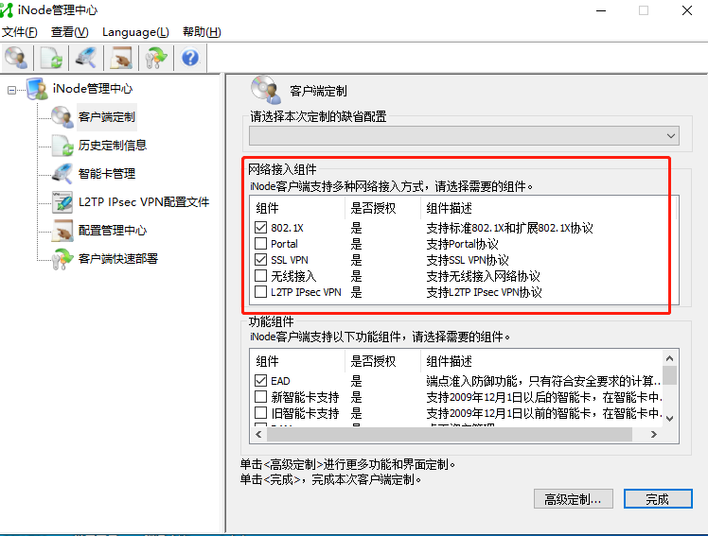The image size is (708, 536).
Task: Click the L2TP IPsec VPN配置文件 tree icon
Action: 62,202
